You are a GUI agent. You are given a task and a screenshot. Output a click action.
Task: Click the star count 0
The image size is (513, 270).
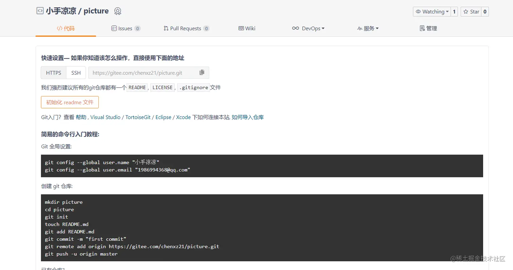tap(485, 12)
